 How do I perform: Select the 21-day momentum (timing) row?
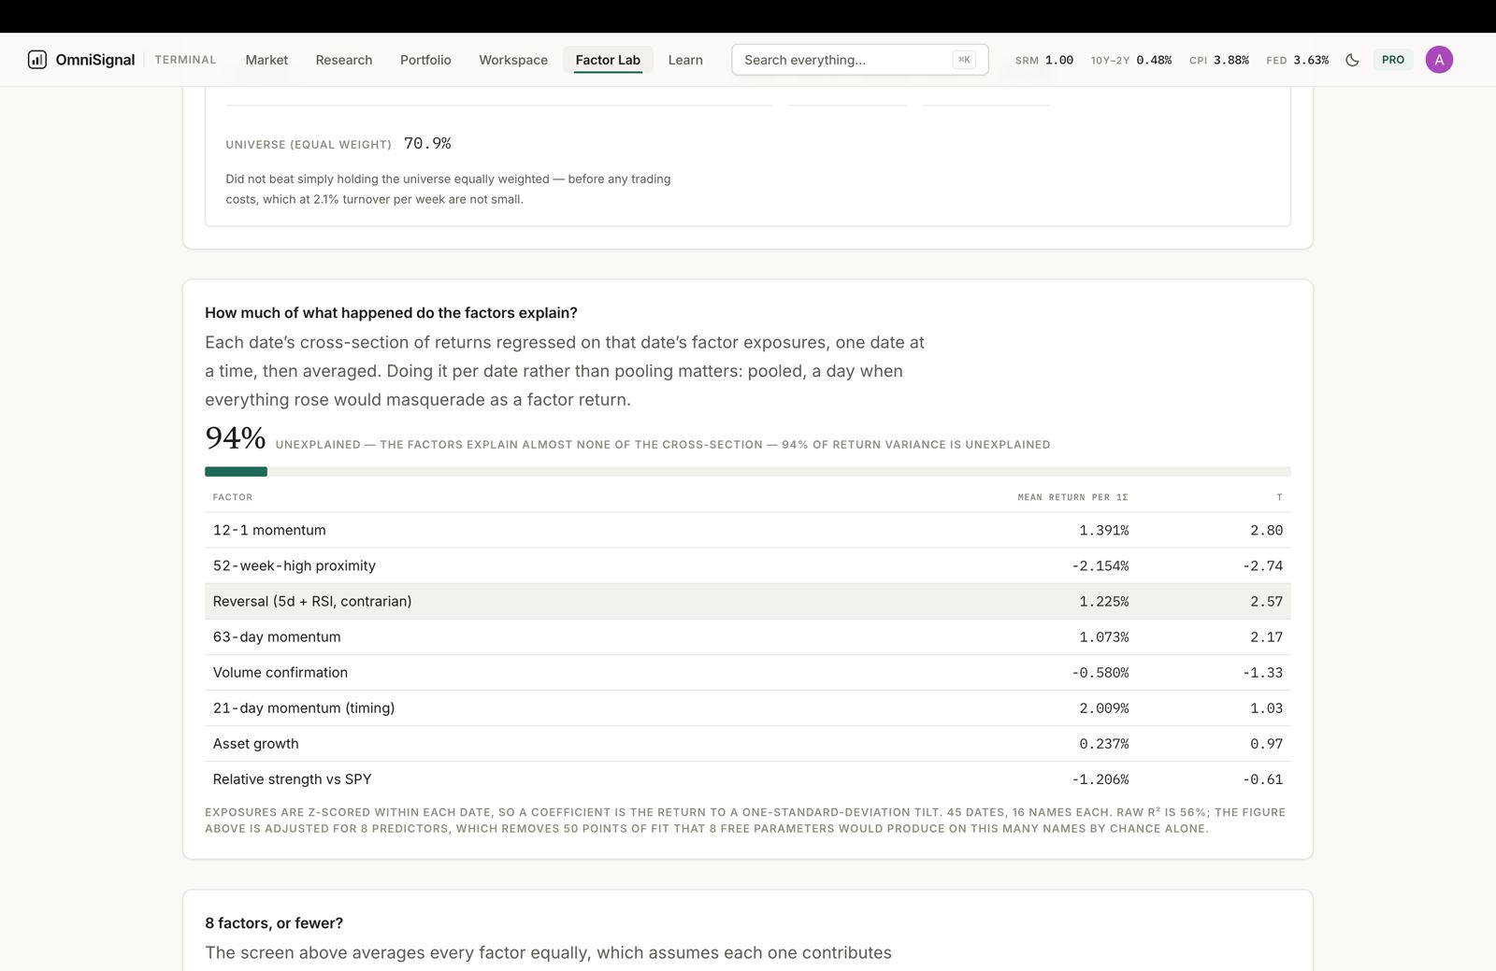748,707
